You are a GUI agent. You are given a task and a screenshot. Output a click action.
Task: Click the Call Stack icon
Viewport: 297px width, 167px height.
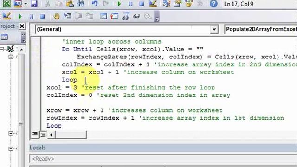148,16
